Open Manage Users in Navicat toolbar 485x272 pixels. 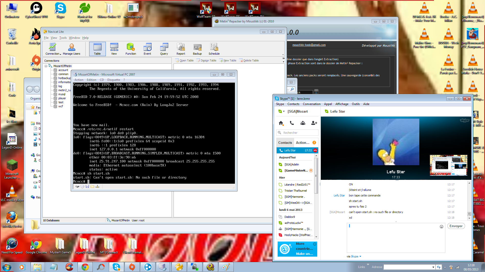71,49
